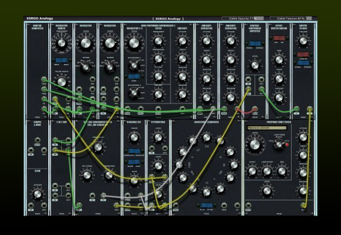
Task: Click the Voltage Controlled Filter Resonance knob
Action: click(109, 175)
